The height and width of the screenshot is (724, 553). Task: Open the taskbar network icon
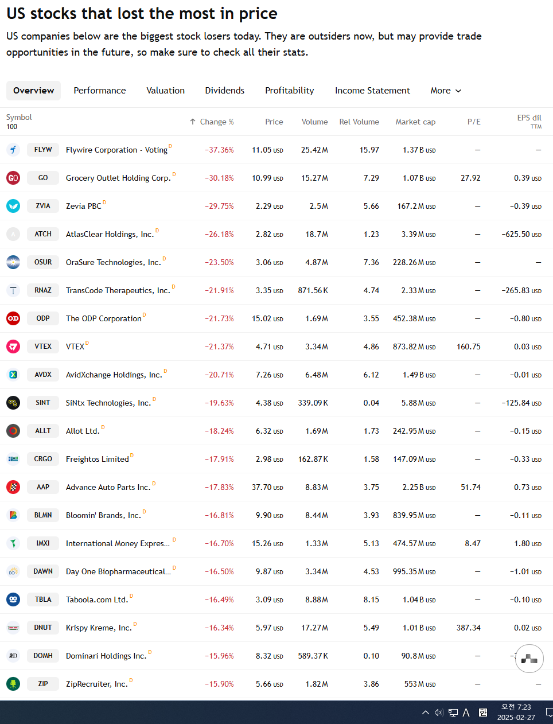click(453, 713)
